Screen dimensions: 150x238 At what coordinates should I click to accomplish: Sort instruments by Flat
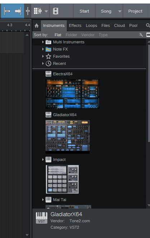pos(58,35)
